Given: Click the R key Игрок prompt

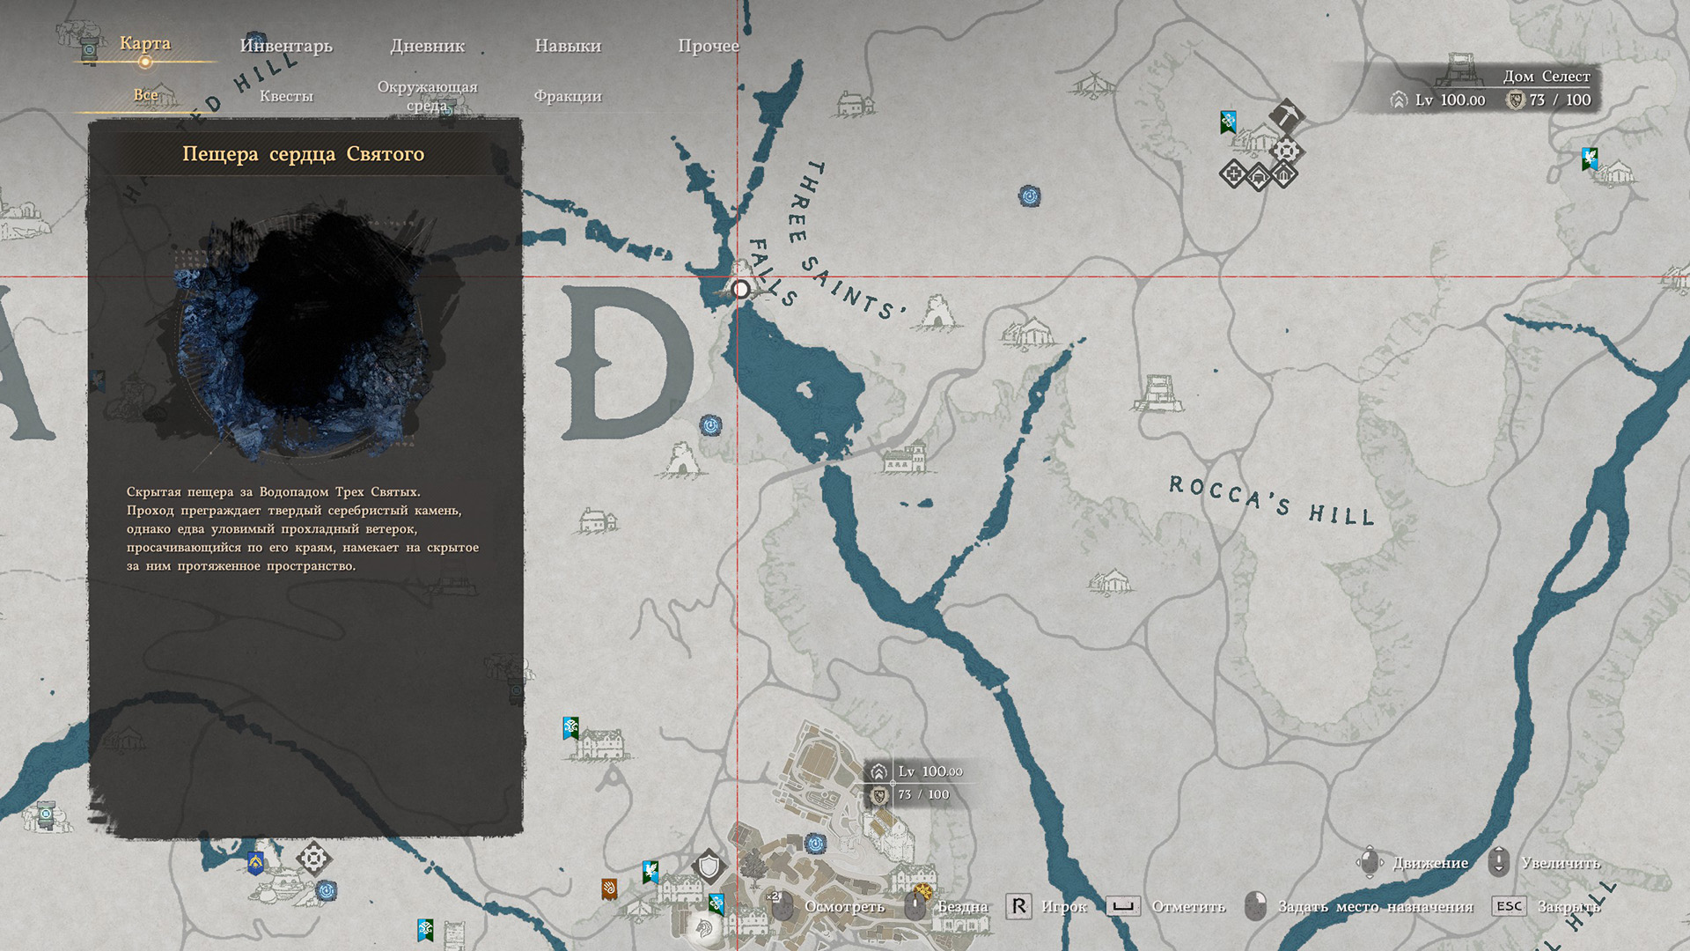Looking at the screenshot, I should click(1047, 906).
